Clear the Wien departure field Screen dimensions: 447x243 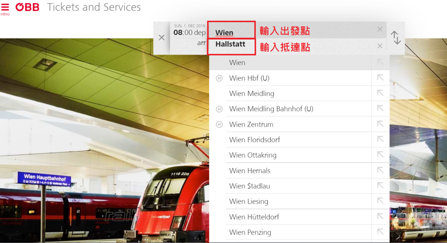tap(380, 29)
